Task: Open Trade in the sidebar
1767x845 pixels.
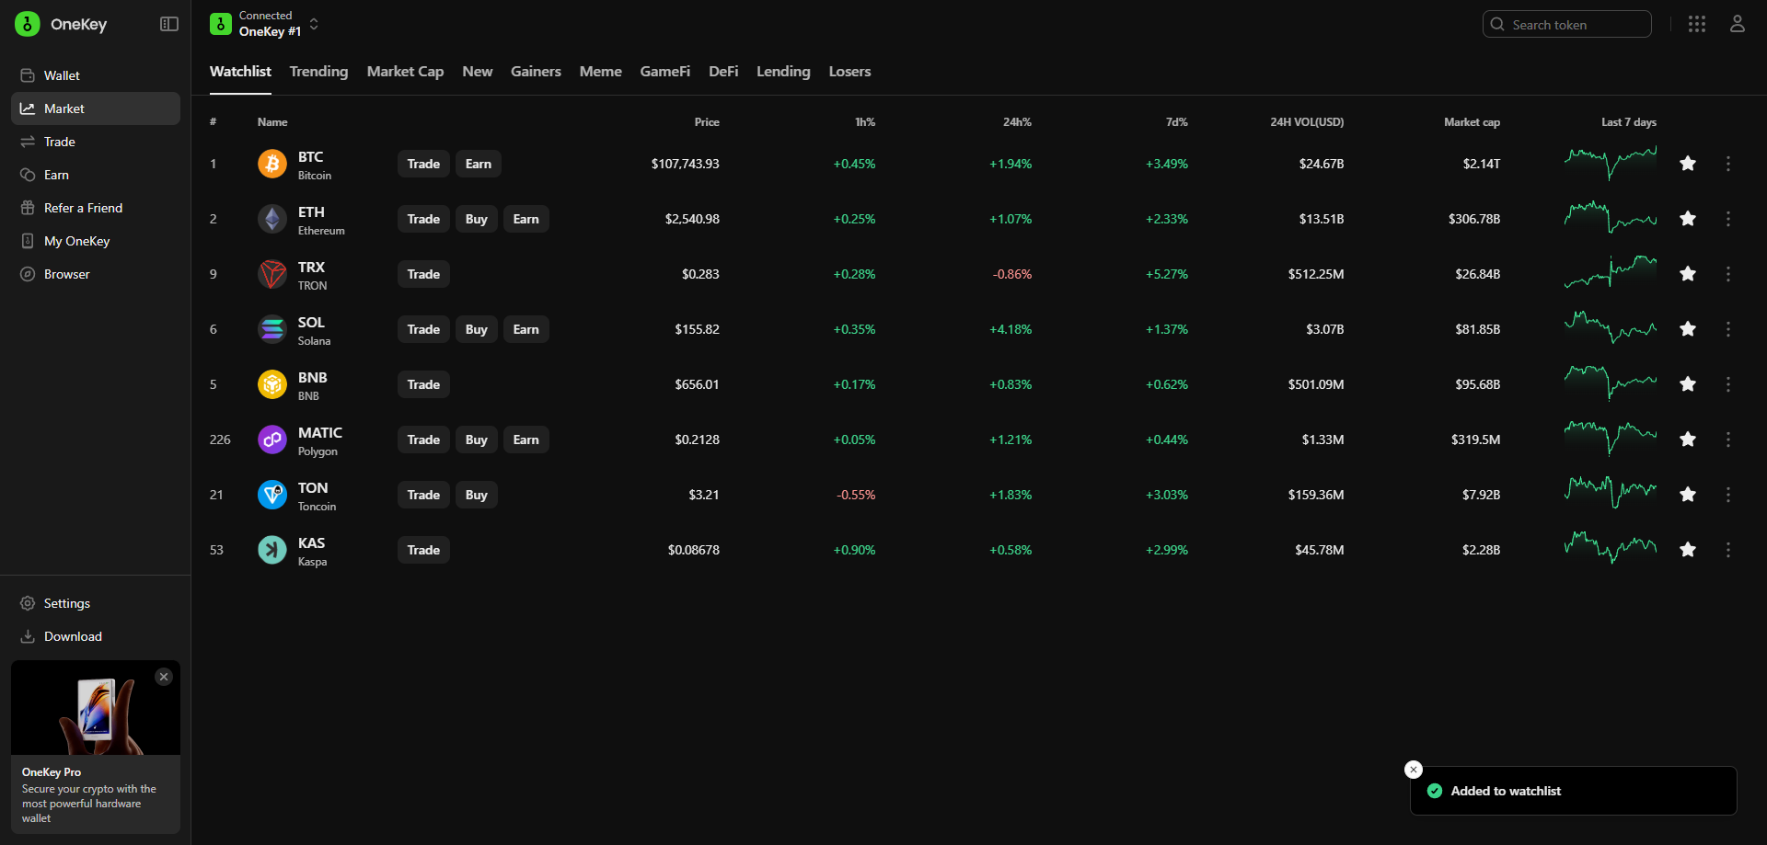Action: [96, 142]
